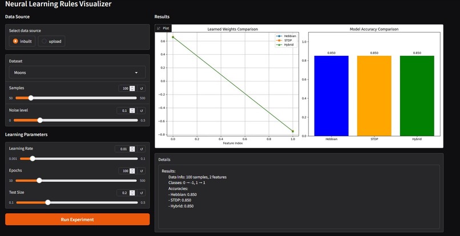Click the Hybrid legend entry
Screen dimensions: 460x236
[286, 44]
